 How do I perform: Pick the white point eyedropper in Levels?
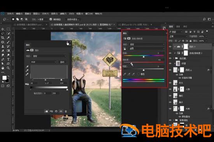(27, 74)
